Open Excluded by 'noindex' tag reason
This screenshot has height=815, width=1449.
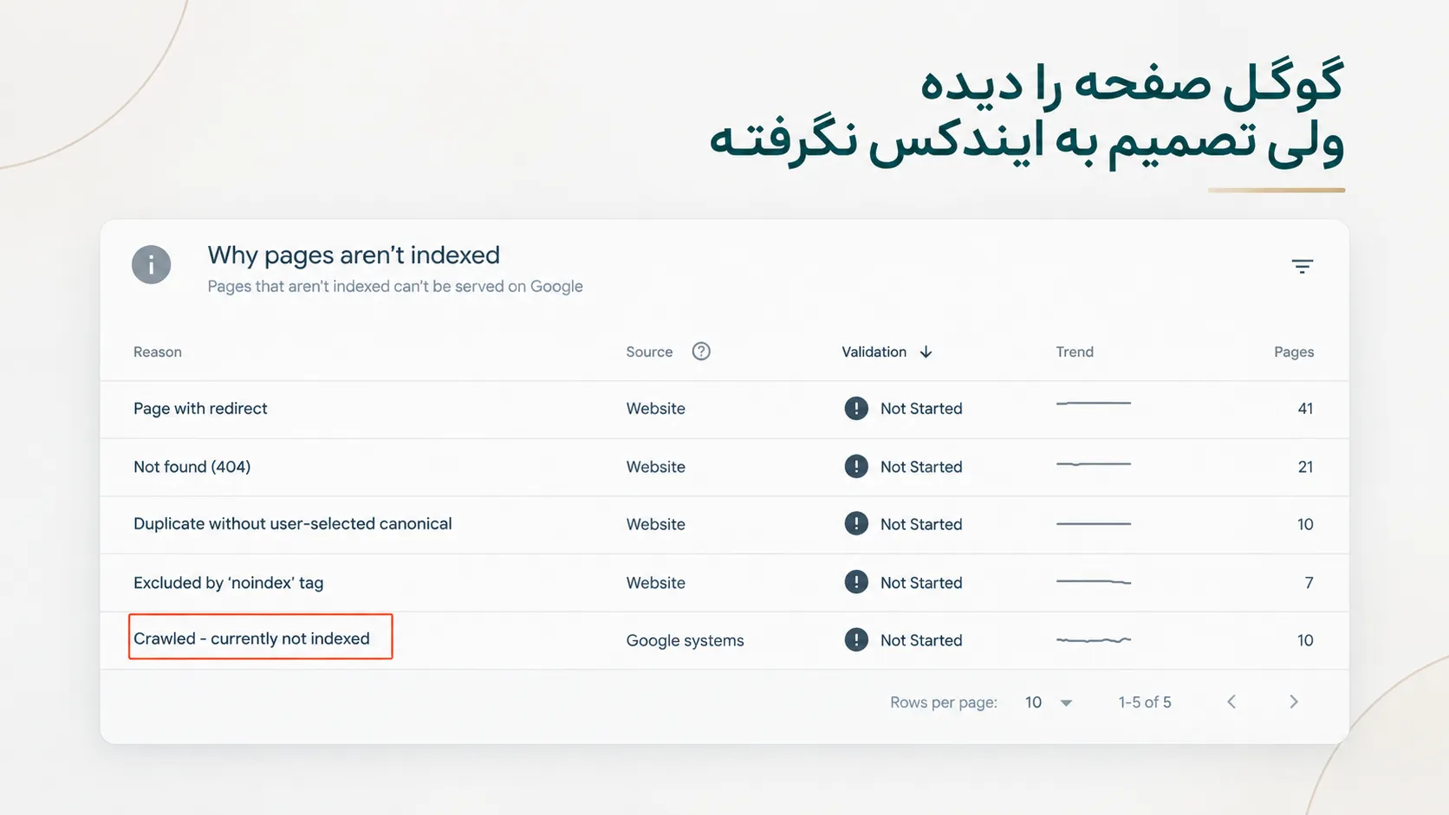[229, 583]
